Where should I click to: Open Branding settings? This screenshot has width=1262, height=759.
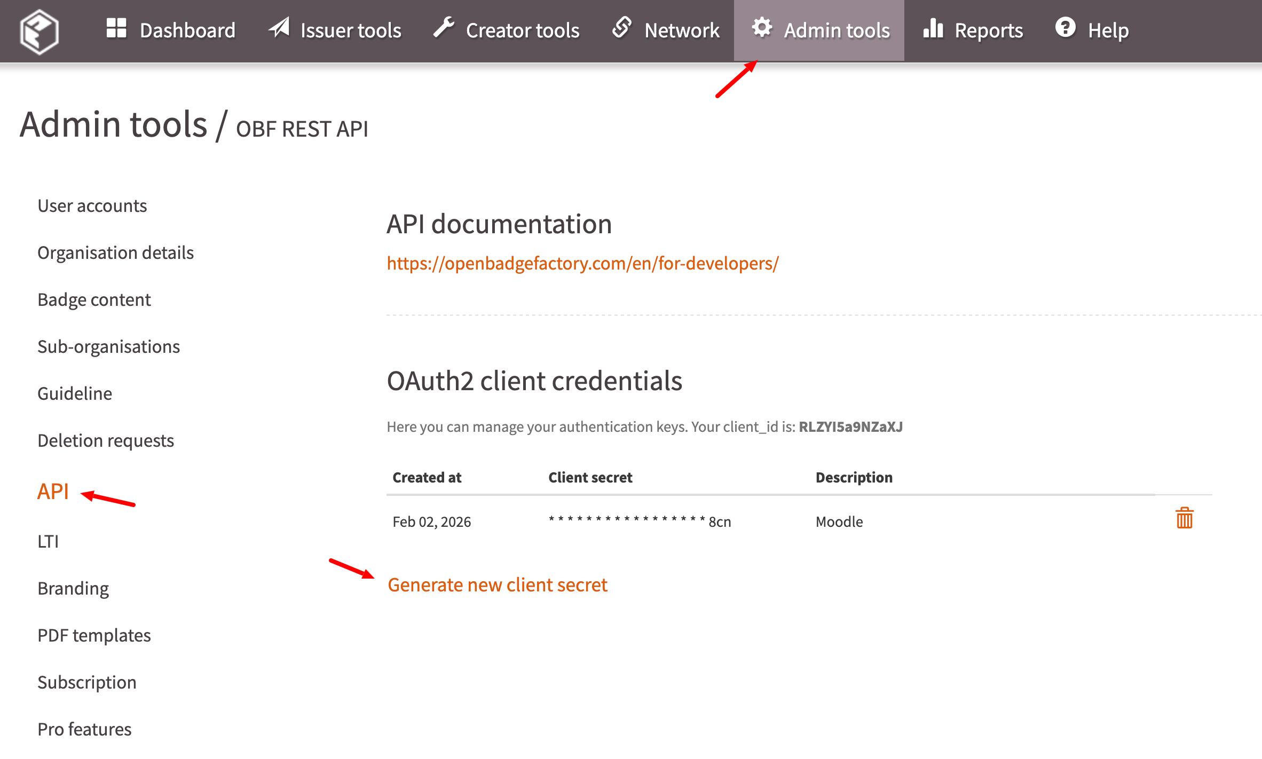[73, 589]
